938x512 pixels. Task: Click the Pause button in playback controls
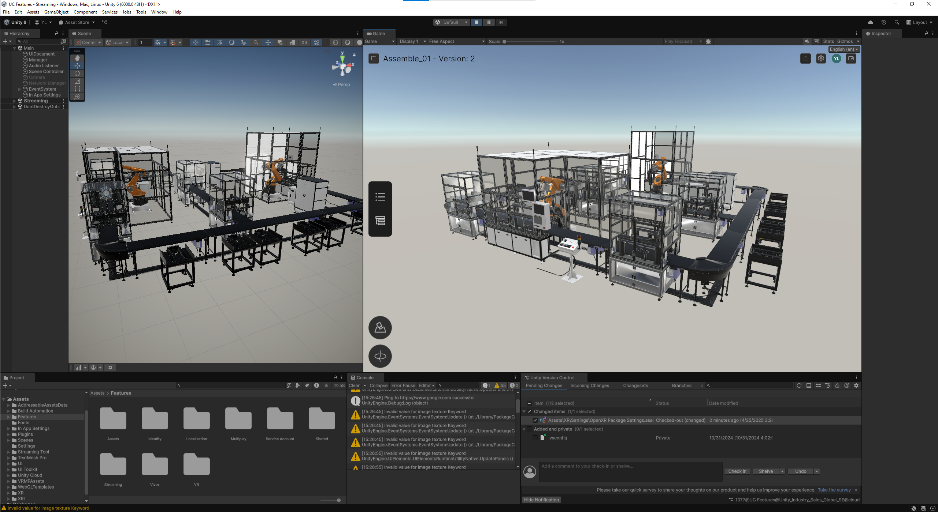point(489,22)
